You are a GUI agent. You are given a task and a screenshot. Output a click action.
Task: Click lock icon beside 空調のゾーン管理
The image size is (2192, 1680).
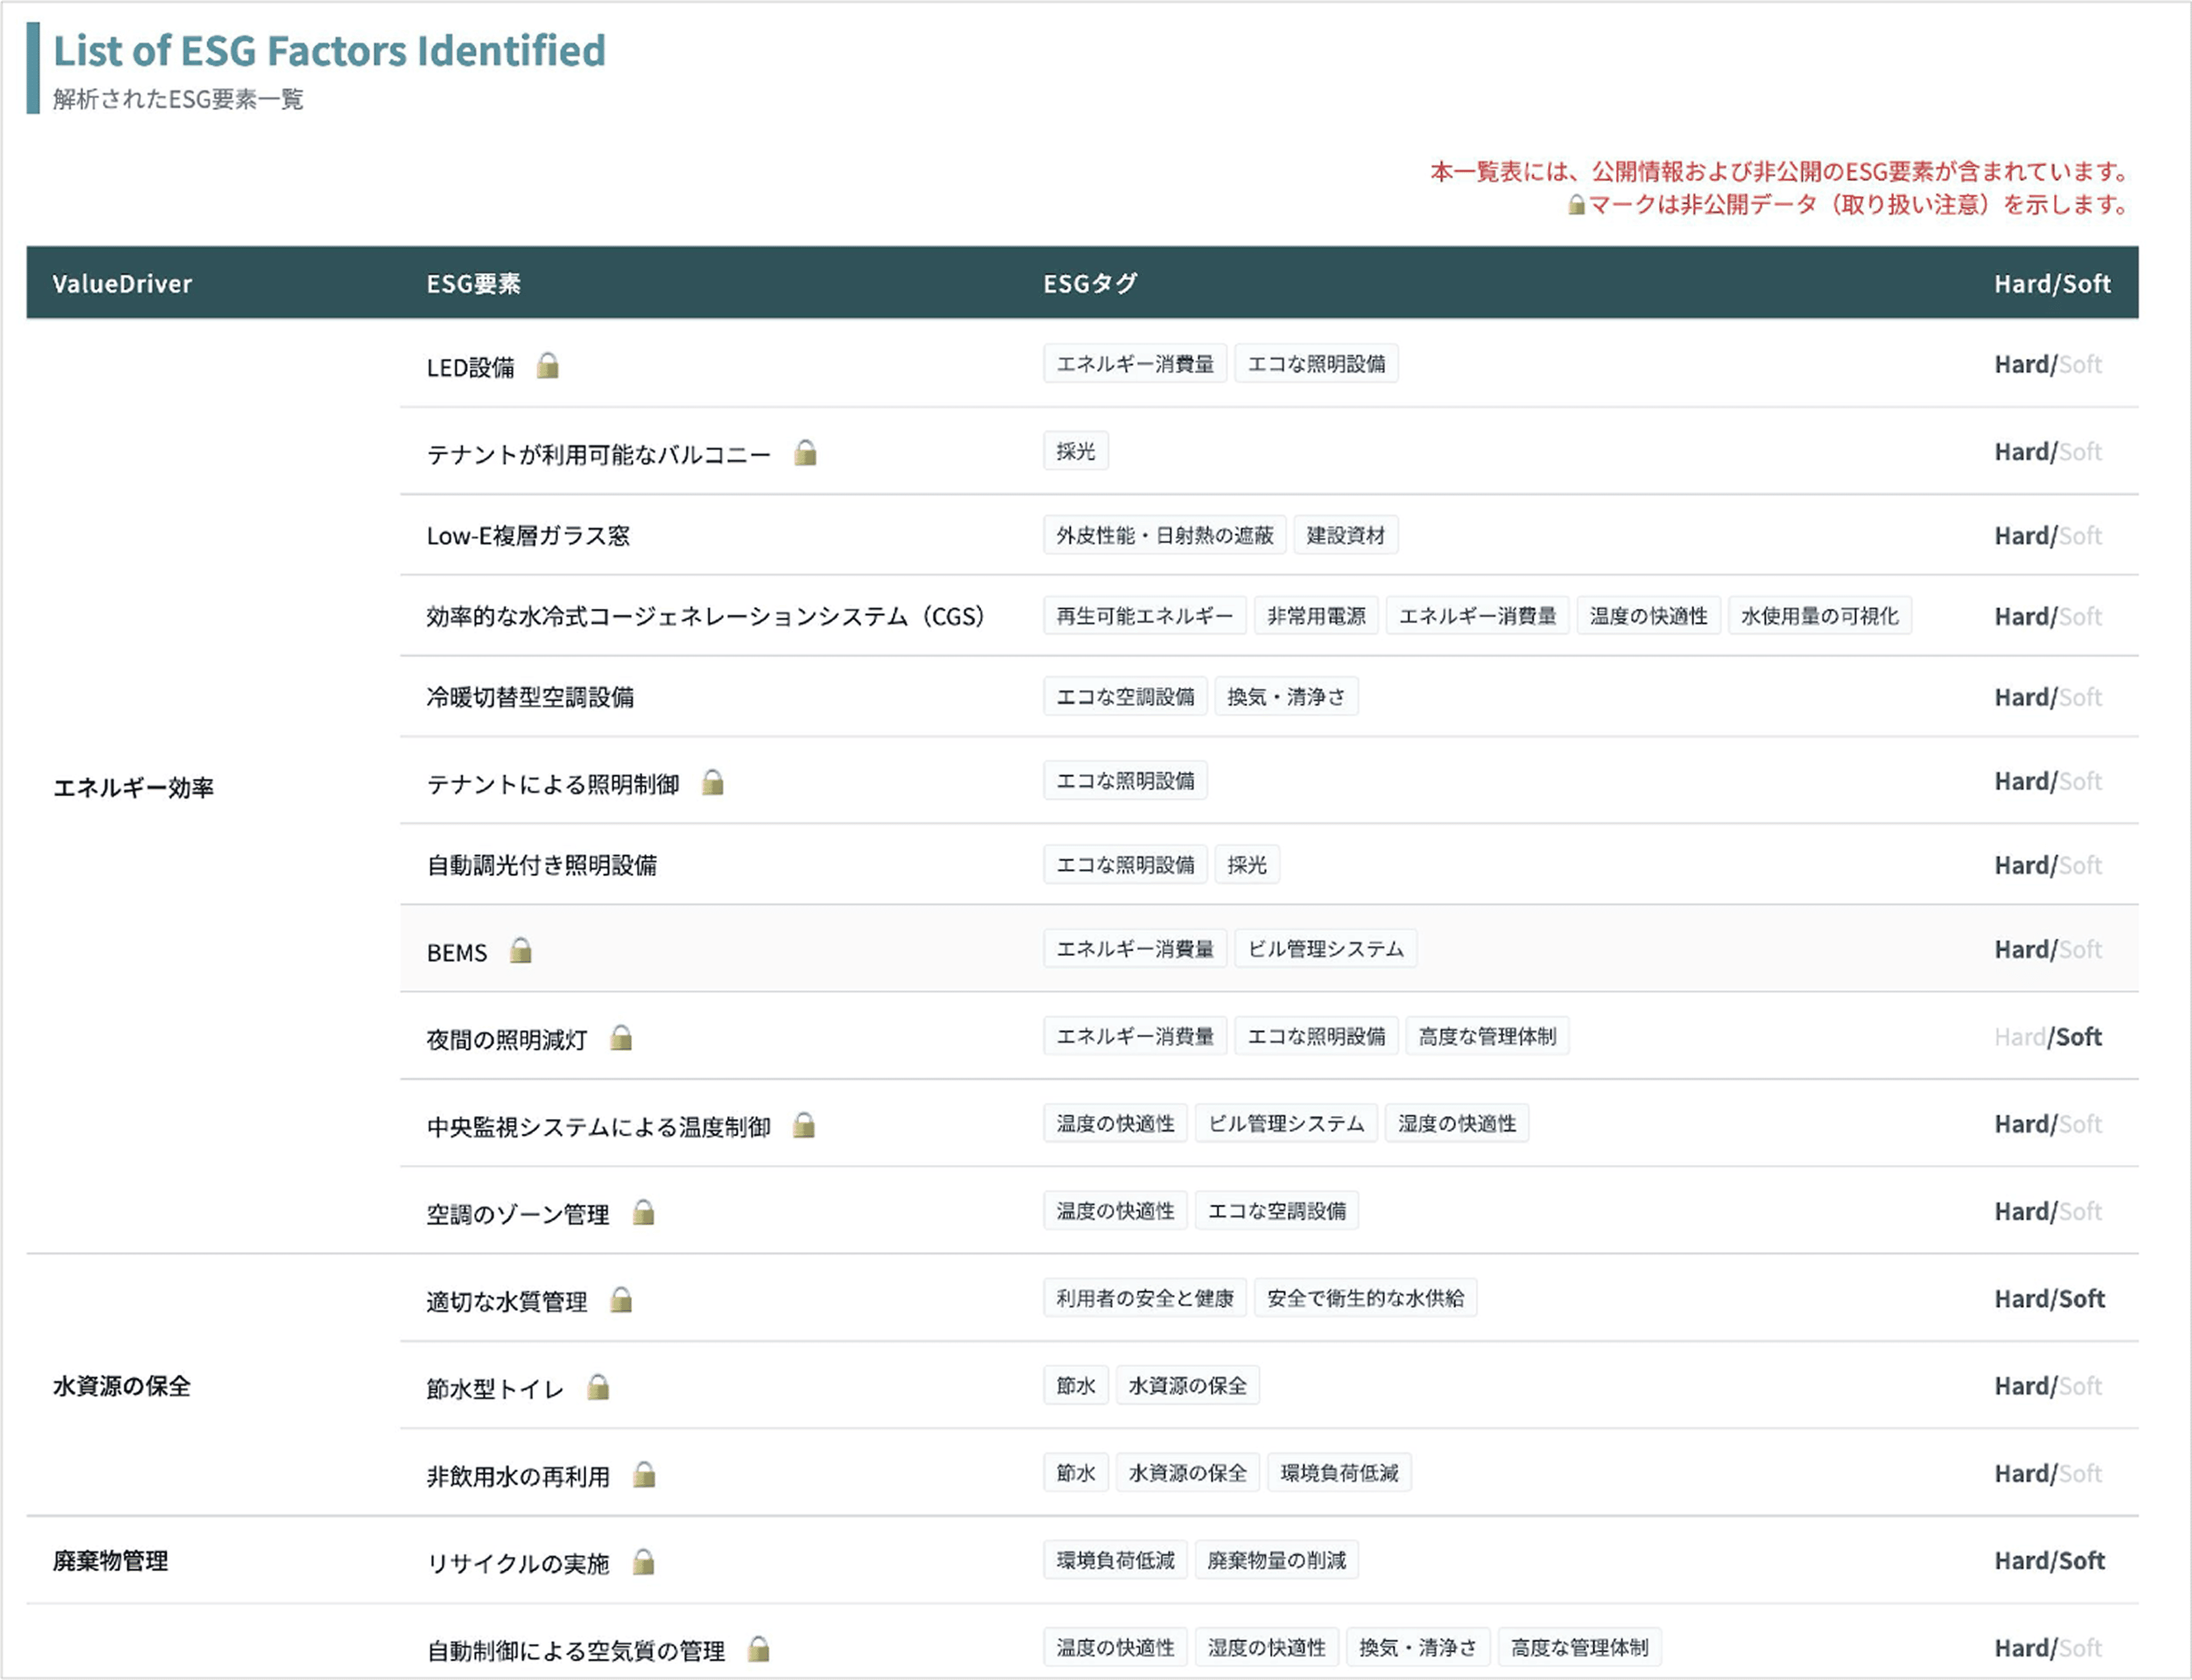pos(643,1213)
